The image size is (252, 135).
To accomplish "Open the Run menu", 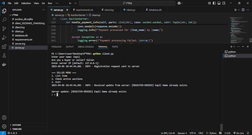I will tap(50, 3).
